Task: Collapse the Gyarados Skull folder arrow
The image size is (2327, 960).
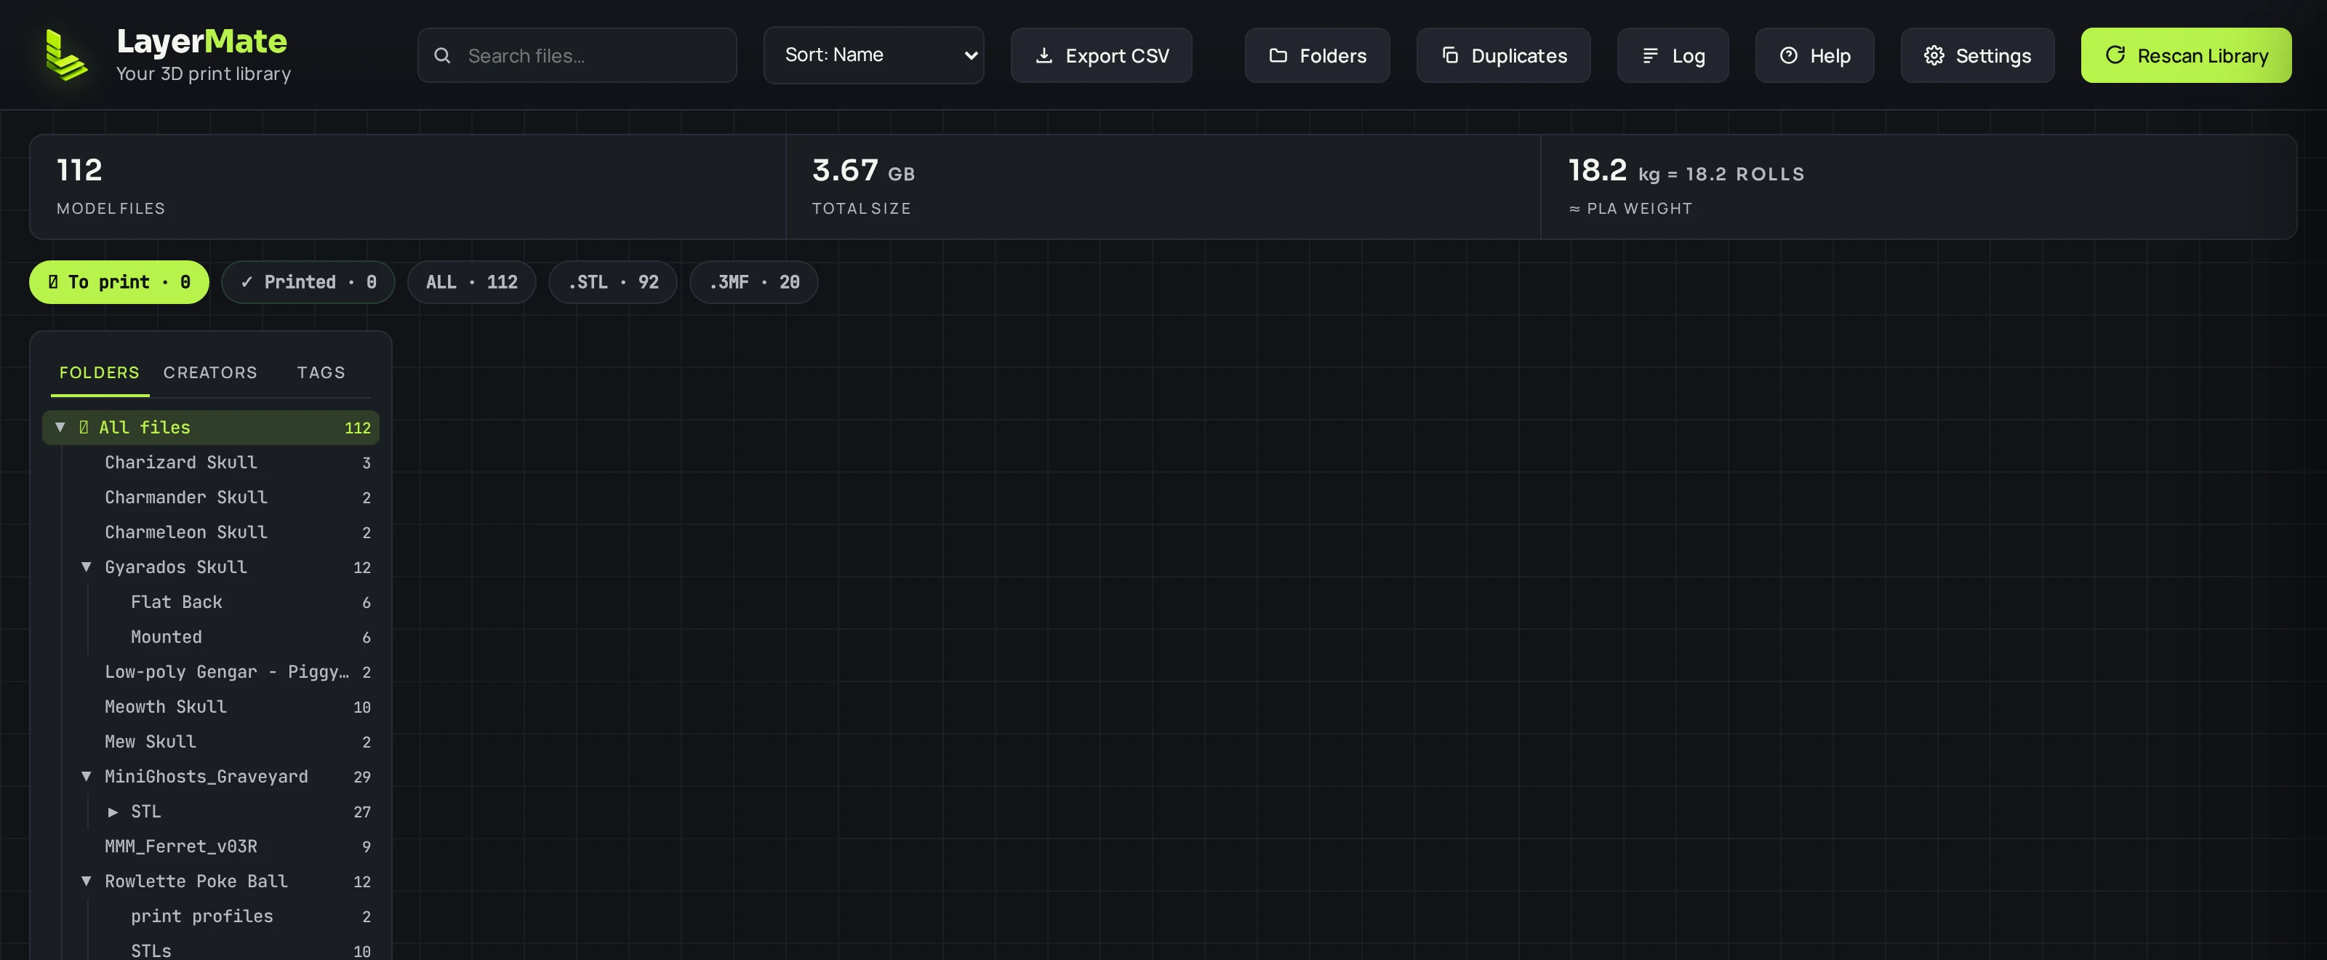Action: pyautogui.click(x=87, y=567)
